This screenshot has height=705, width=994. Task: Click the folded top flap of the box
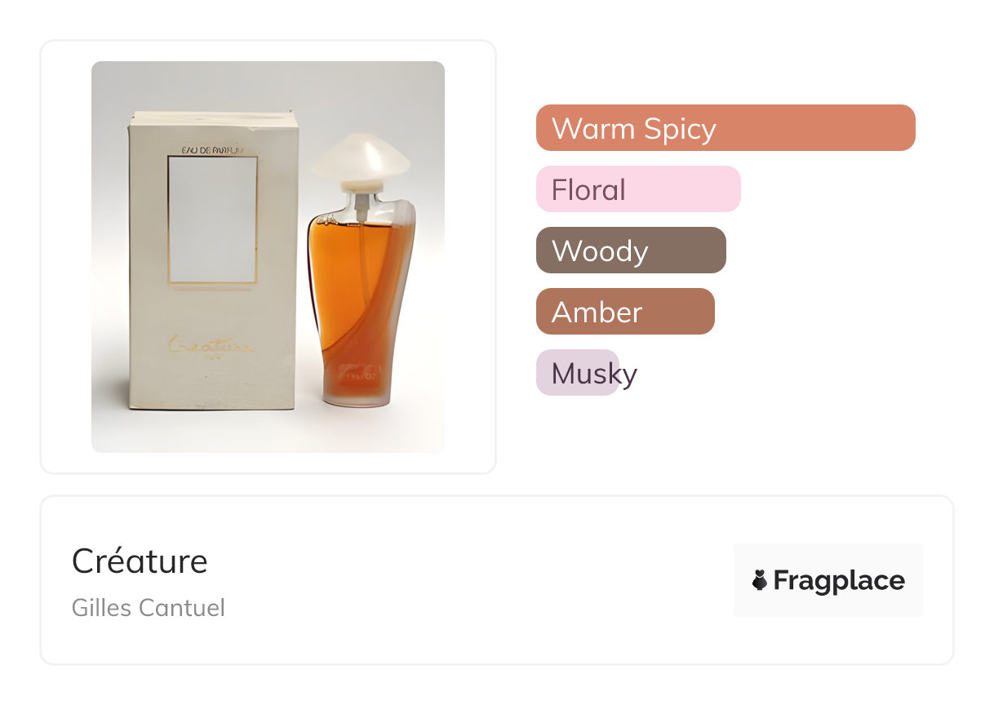(214, 119)
